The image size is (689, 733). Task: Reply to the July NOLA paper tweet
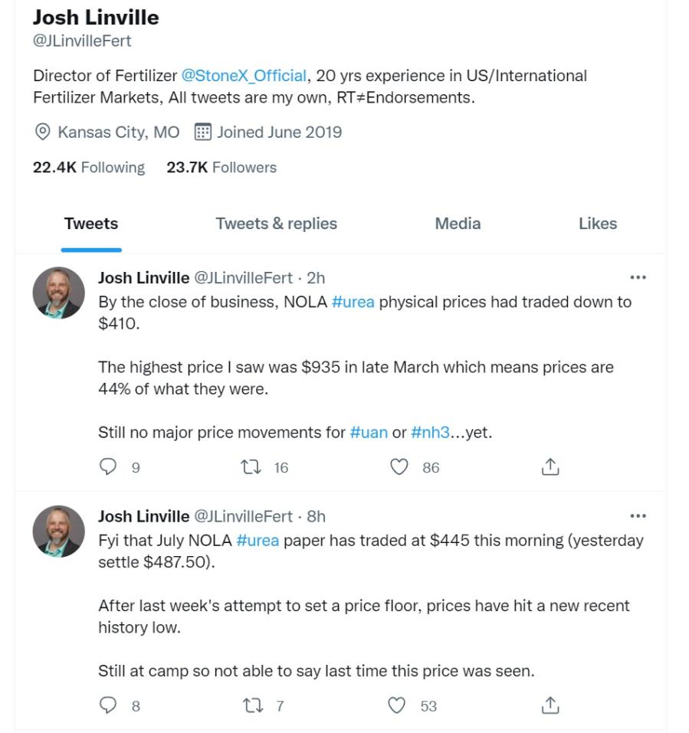[x=110, y=705]
